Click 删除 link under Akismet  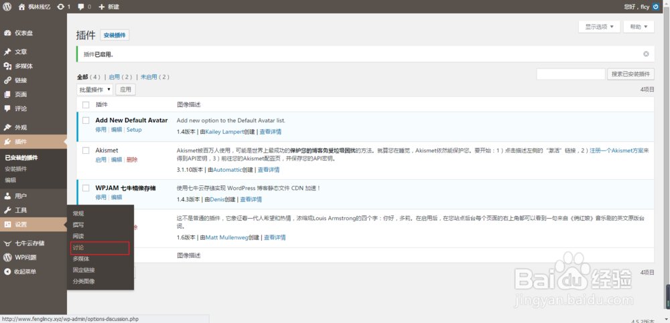132,160
